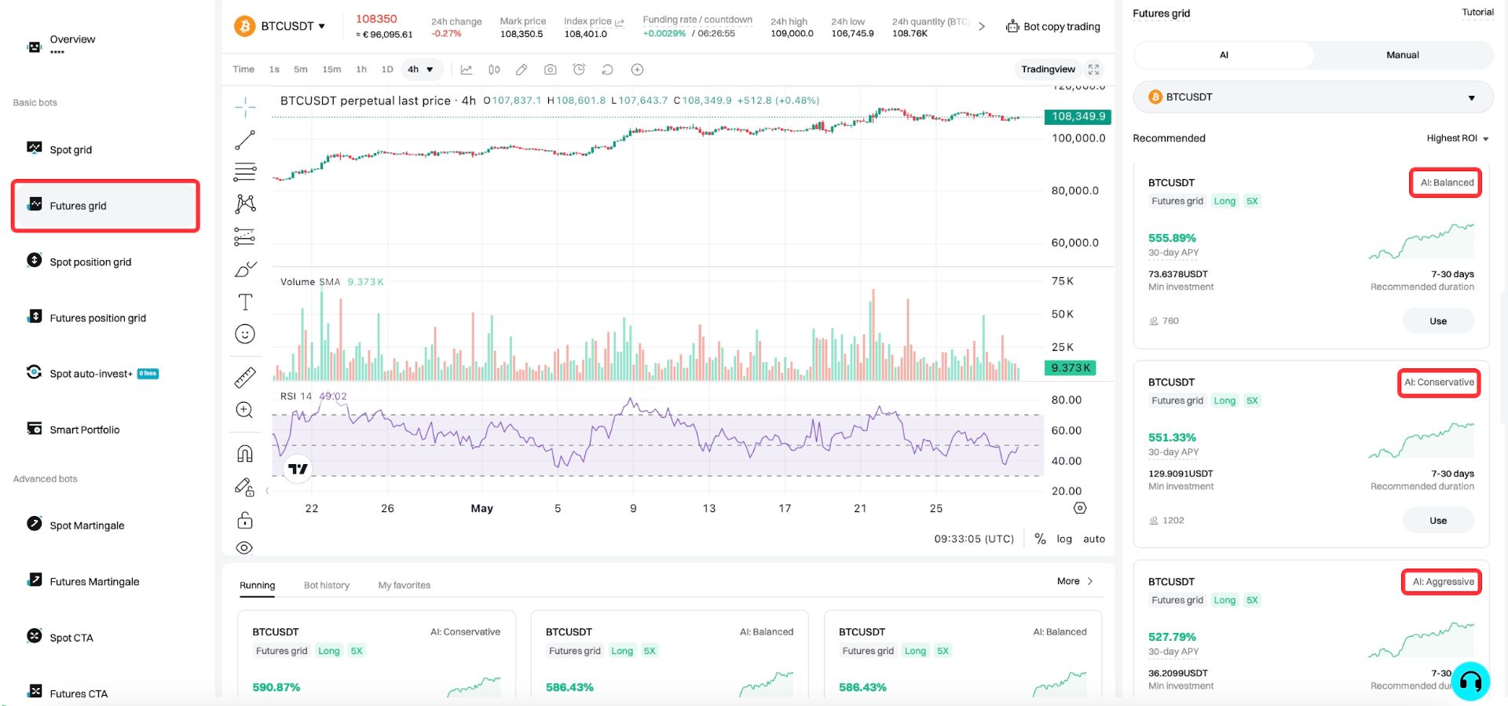1508x706 pixels.
Task: Select the ruler measure tool
Action: click(x=245, y=378)
